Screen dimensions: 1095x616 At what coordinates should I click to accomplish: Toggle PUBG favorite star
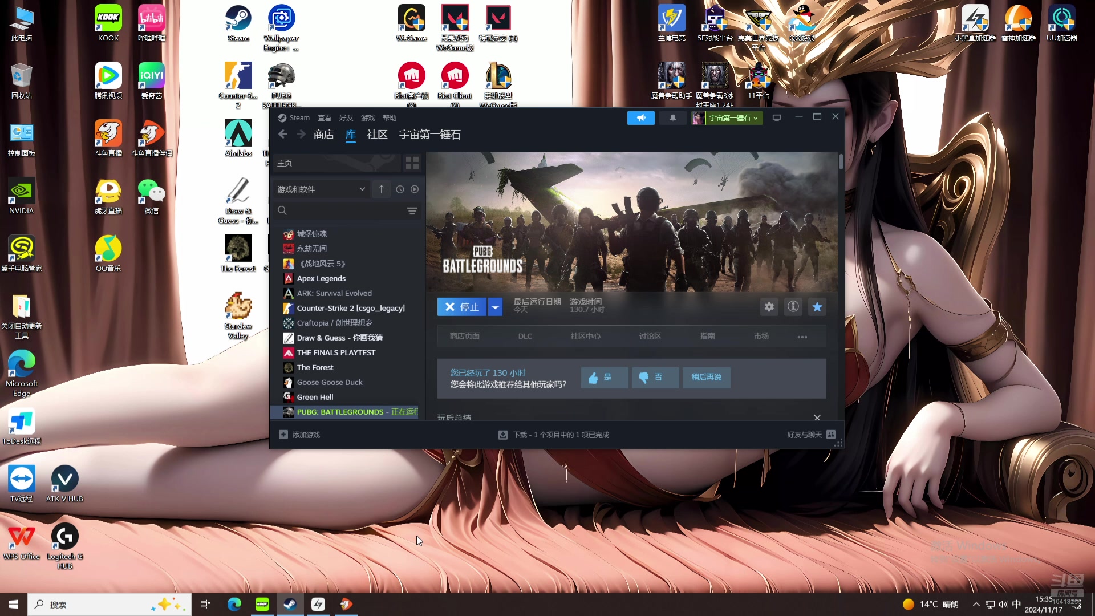click(x=817, y=307)
